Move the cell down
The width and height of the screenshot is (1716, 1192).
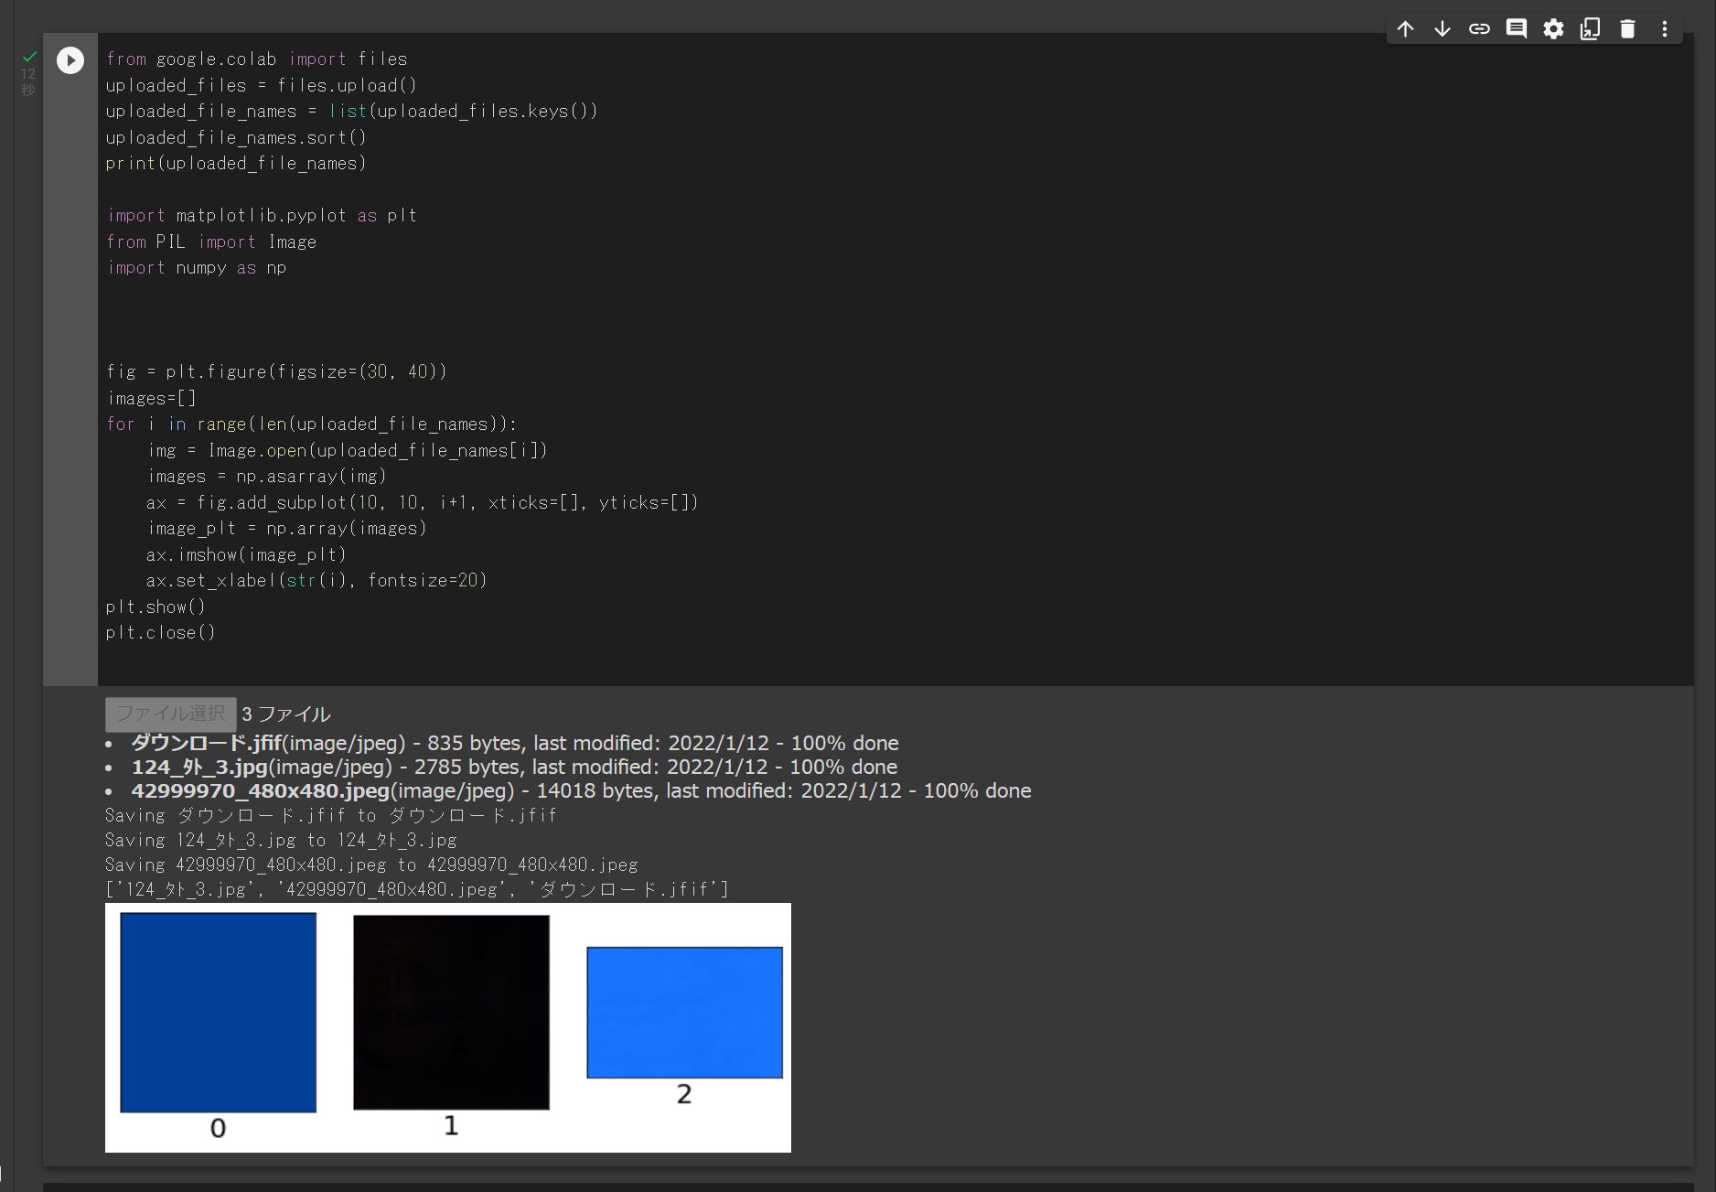pyautogui.click(x=1443, y=28)
